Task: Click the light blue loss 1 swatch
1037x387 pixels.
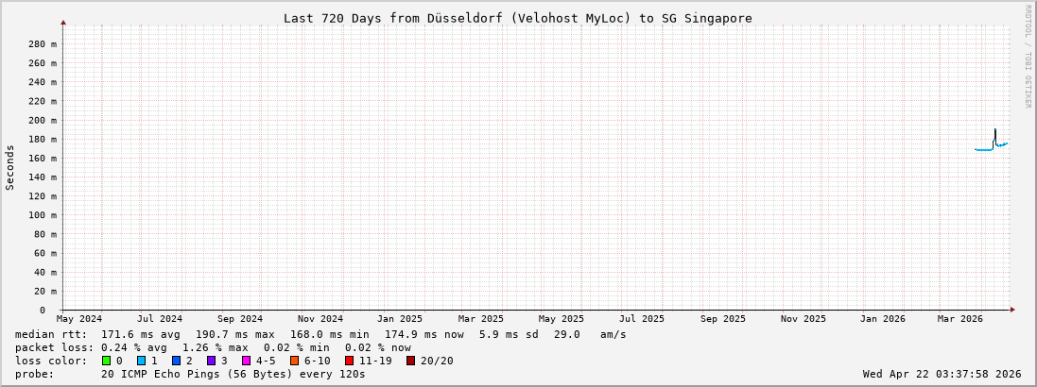Action: tap(142, 361)
